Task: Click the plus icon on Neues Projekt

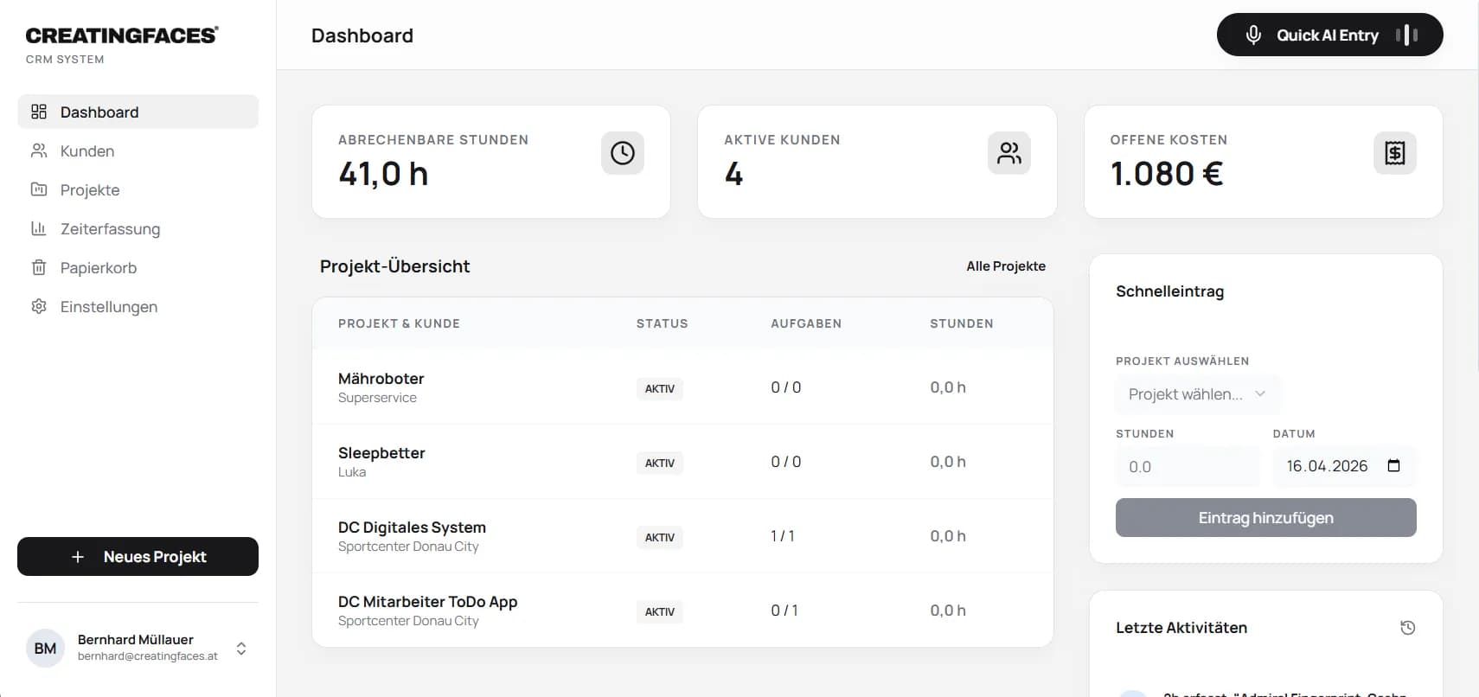Action: pos(78,557)
